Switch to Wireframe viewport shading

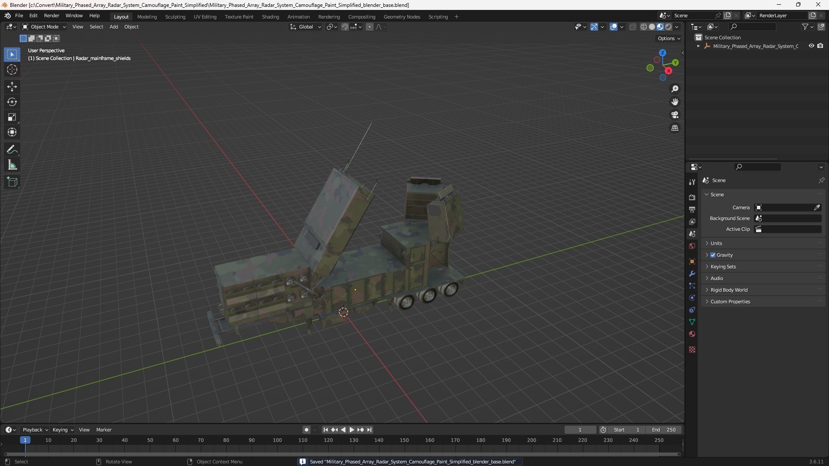coord(644,27)
